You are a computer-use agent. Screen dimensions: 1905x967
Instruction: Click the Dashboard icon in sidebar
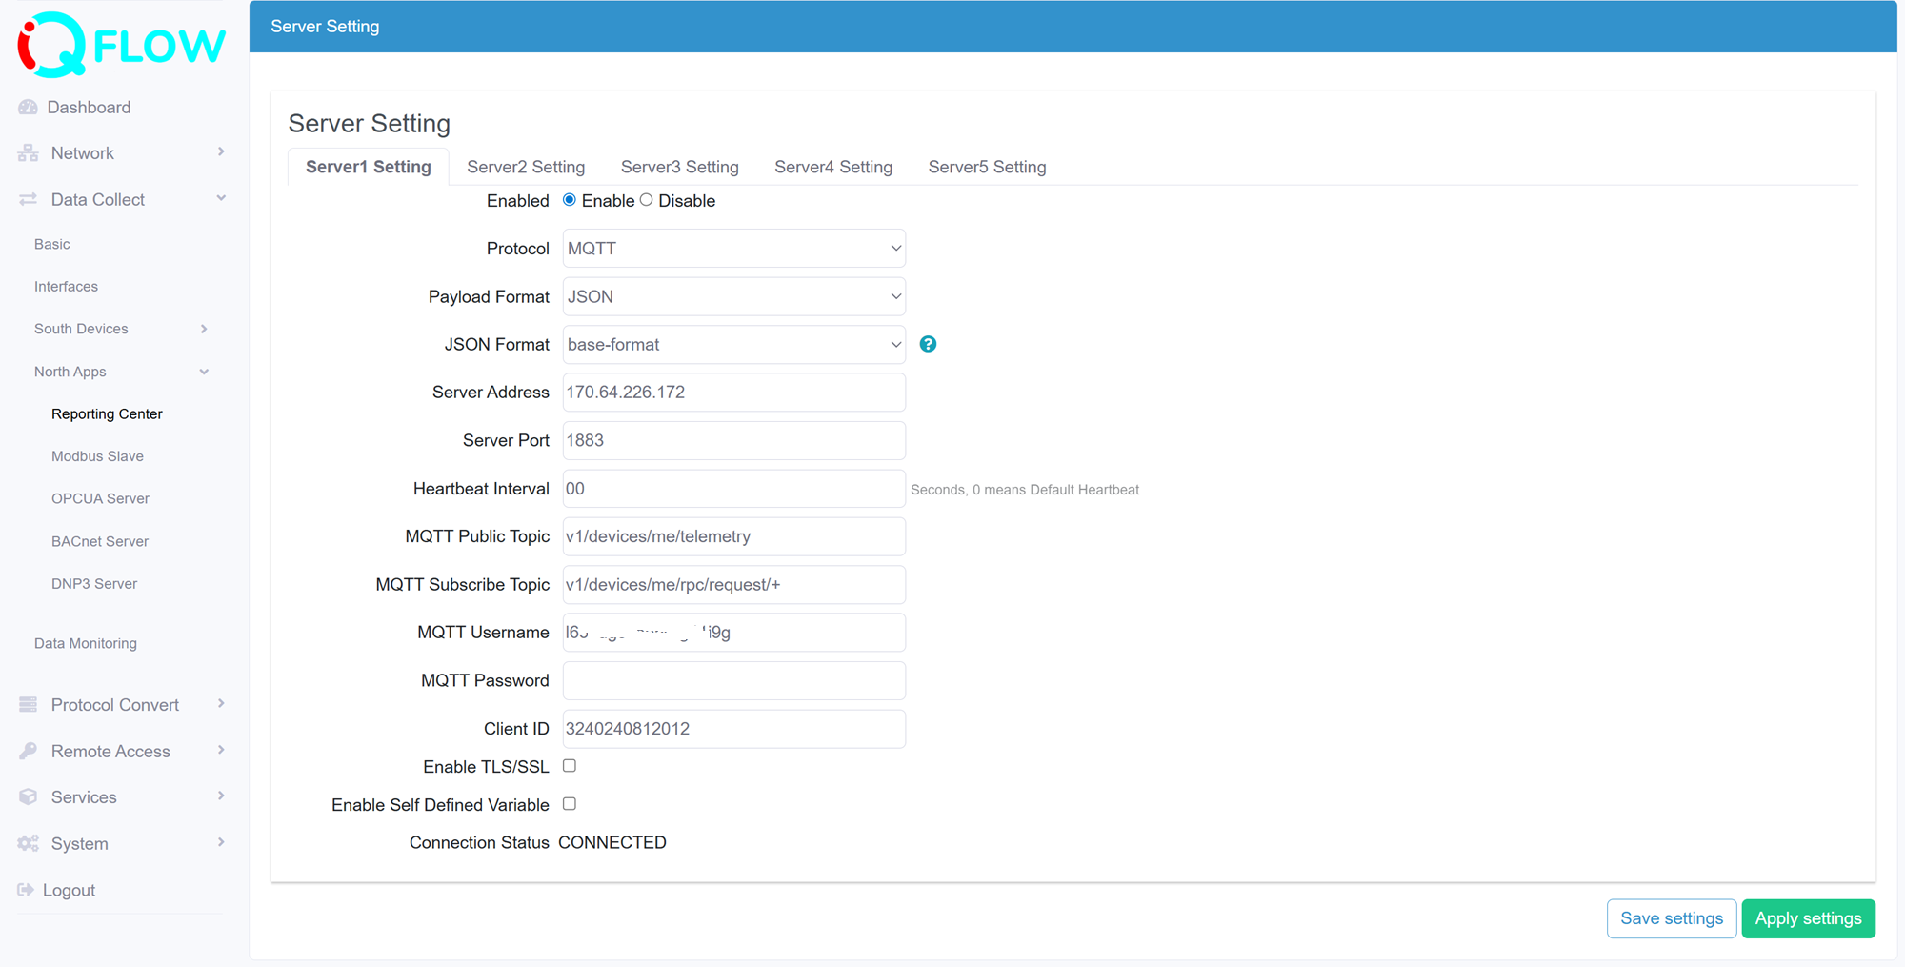pyautogui.click(x=28, y=107)
